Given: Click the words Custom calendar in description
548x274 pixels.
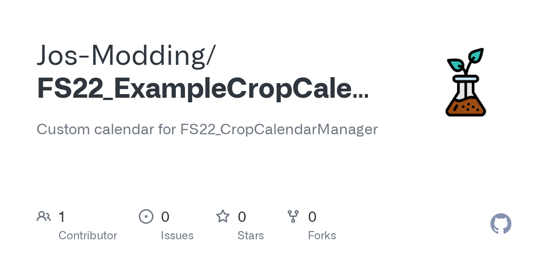Looking at the screenshot, I should pos(95,129).
